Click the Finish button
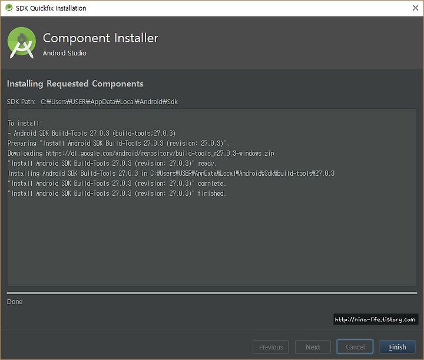Viewport: 424px width, 360px height. [x=397, y=347]
